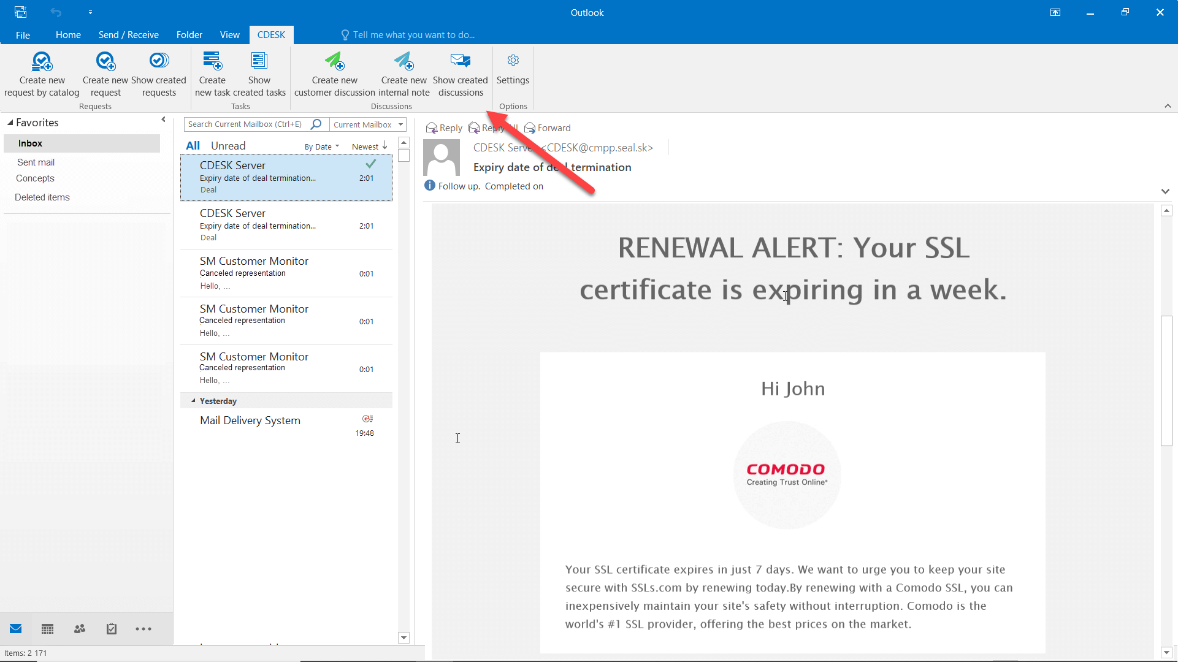Expand message header with down chevron
The width and height of the screenshot is (1178, 662).
1165,191
